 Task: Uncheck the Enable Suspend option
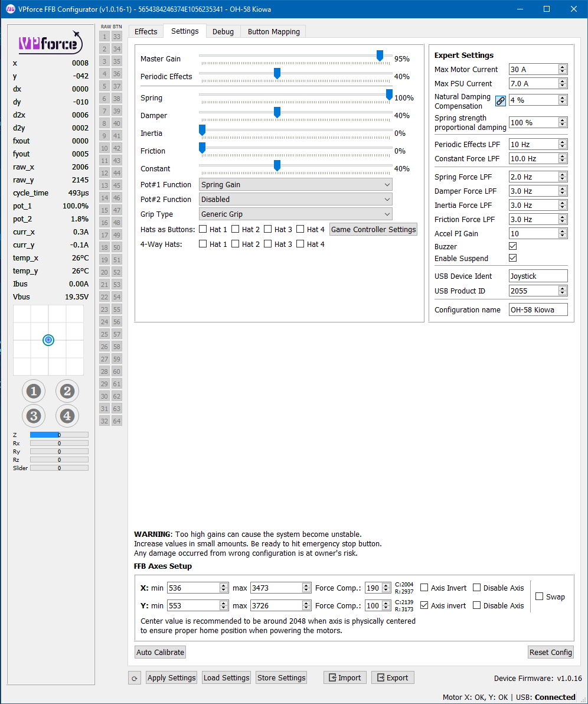coord(513,258)
